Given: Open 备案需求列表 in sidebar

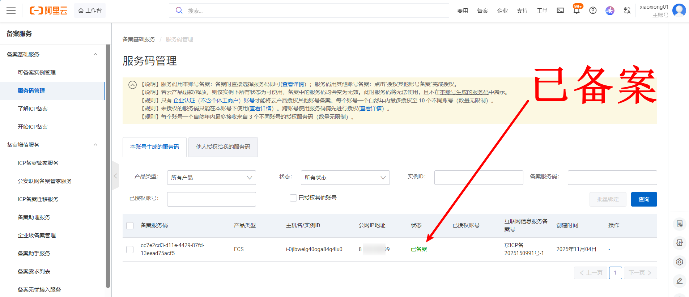Looking at the screenshot, I should [34, 272].
